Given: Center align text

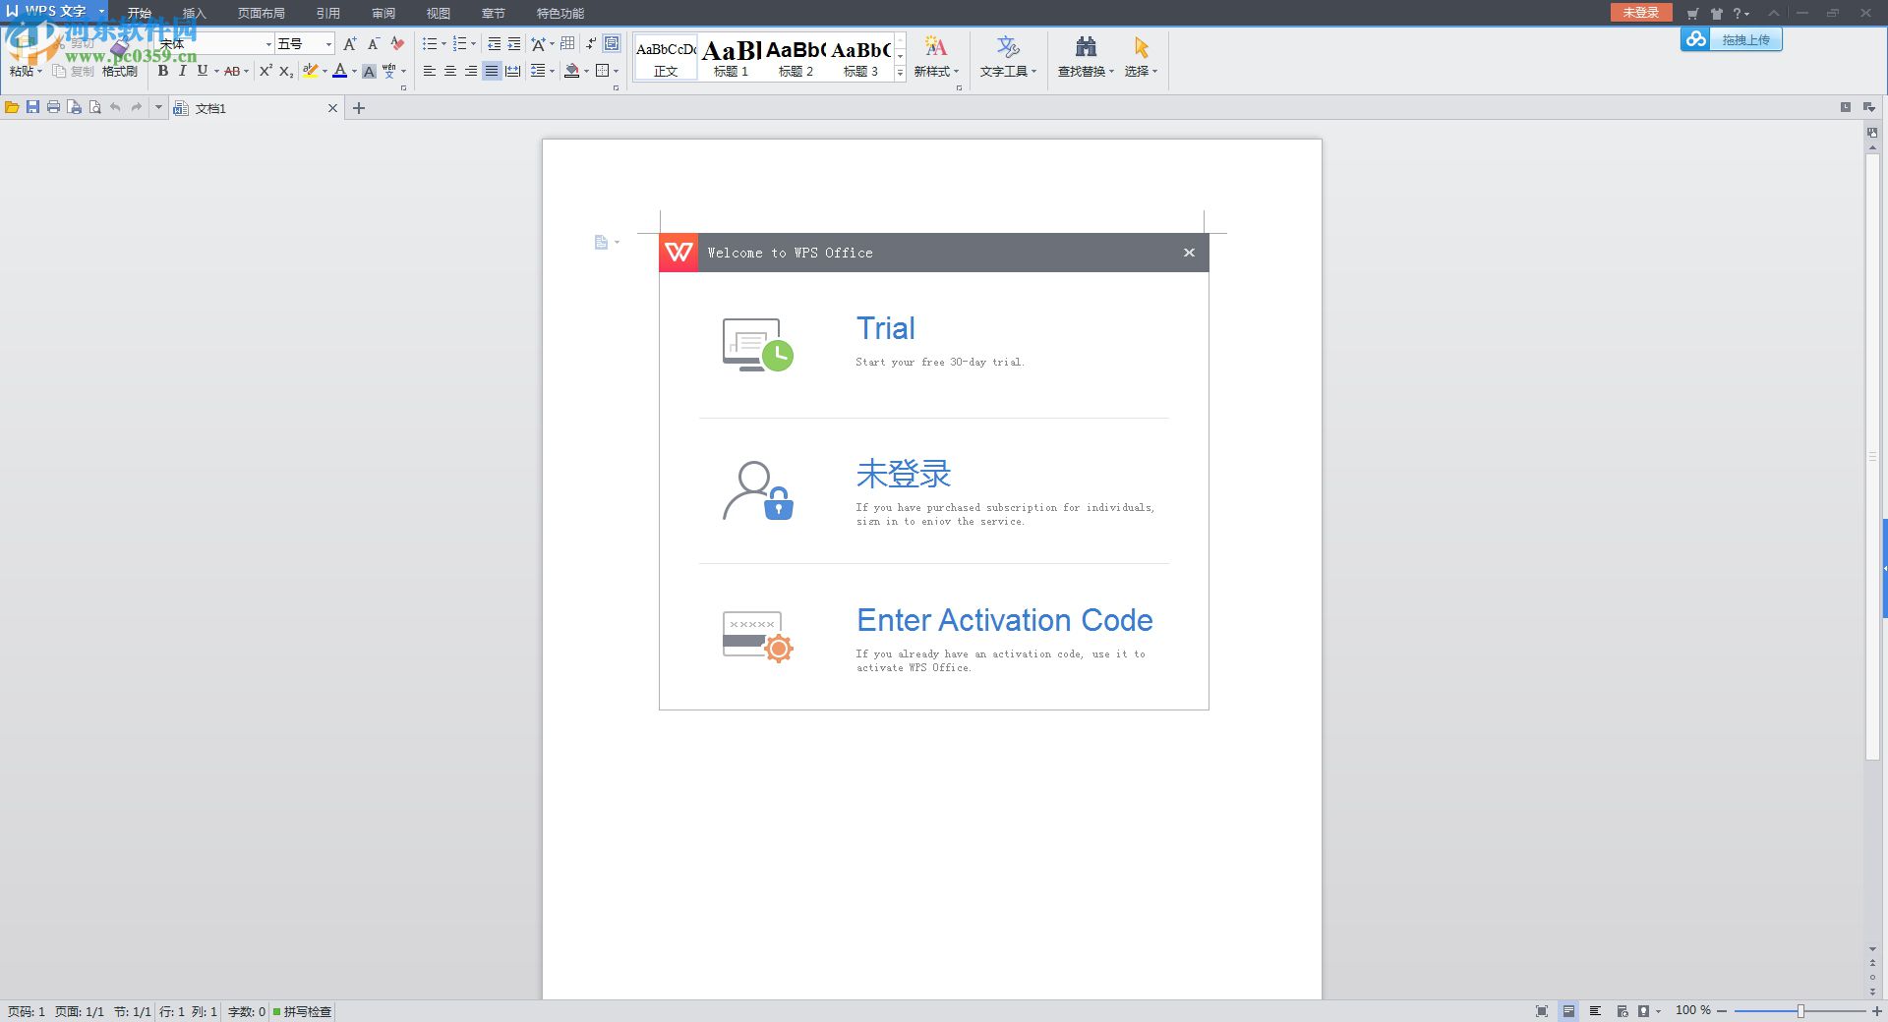Looking at the screenshot, I should point(450,71).
